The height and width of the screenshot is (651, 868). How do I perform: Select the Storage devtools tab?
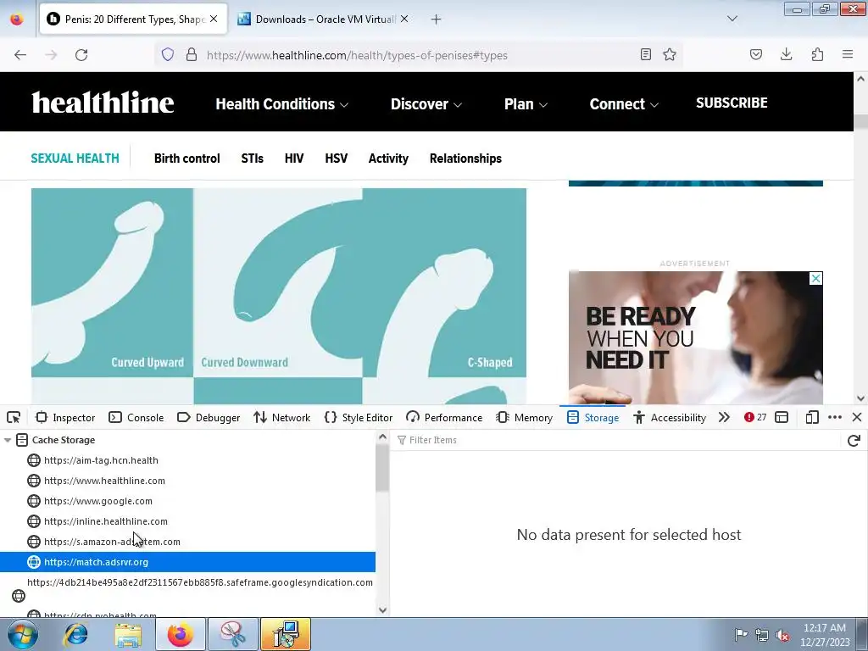pyautogui.click(x=593, y=417)
